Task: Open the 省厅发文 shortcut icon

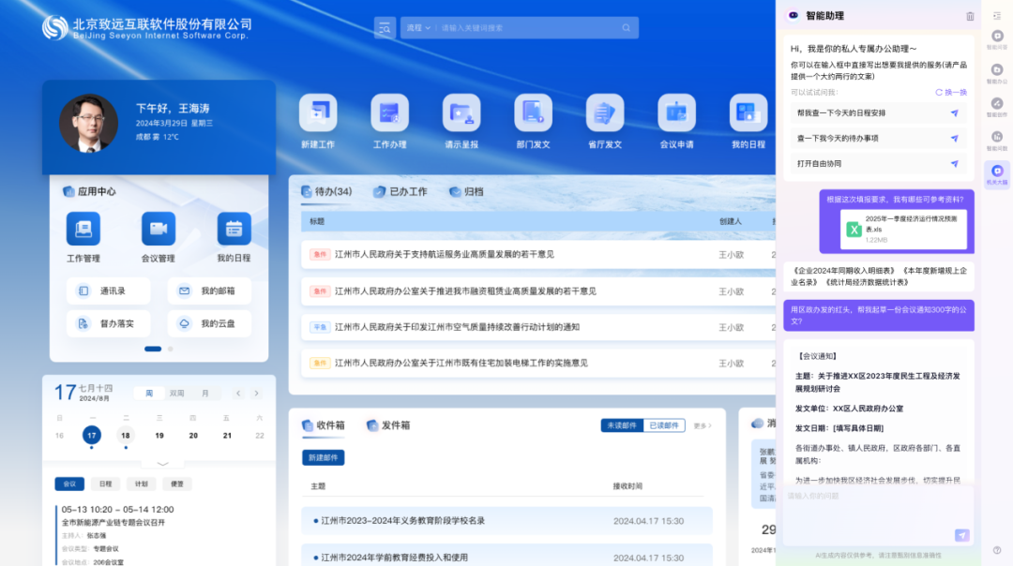Action: point(605,113)
